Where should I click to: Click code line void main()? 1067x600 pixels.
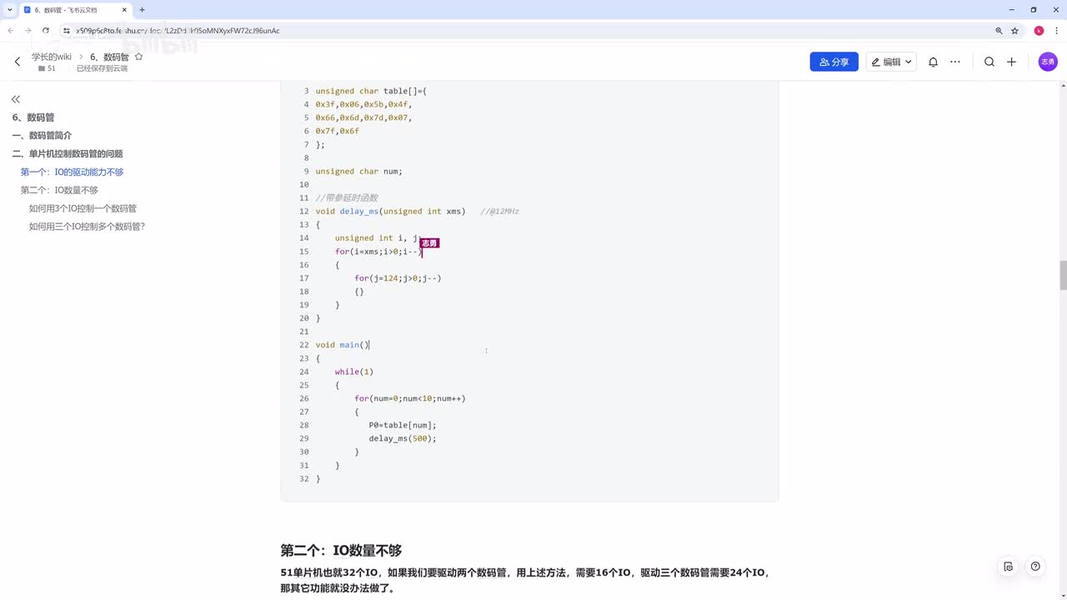(x=342, y=344)
